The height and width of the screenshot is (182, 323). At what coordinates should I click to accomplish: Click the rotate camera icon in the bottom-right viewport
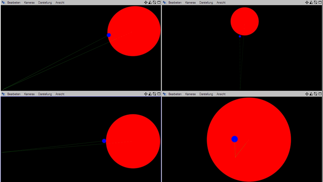(316, 94)
